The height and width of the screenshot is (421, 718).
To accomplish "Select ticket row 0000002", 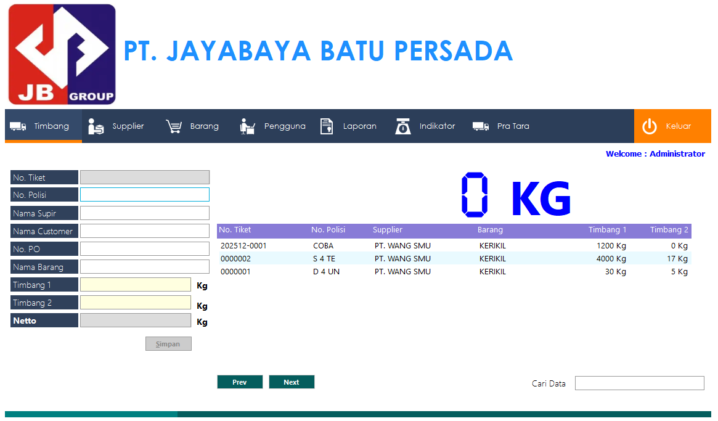I will point(454,259).
